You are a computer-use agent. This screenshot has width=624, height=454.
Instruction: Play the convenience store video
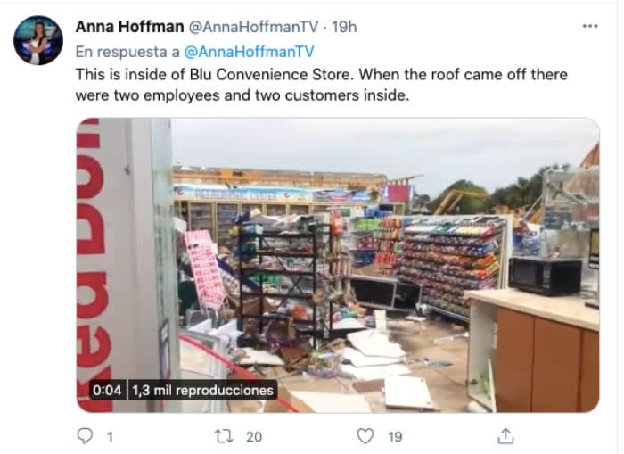coord(338,265)
